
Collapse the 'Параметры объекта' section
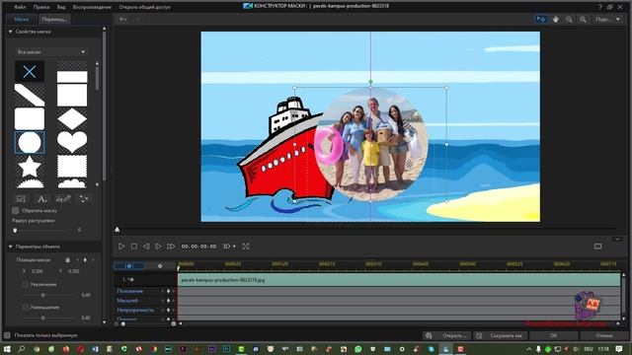coord(11,247)
